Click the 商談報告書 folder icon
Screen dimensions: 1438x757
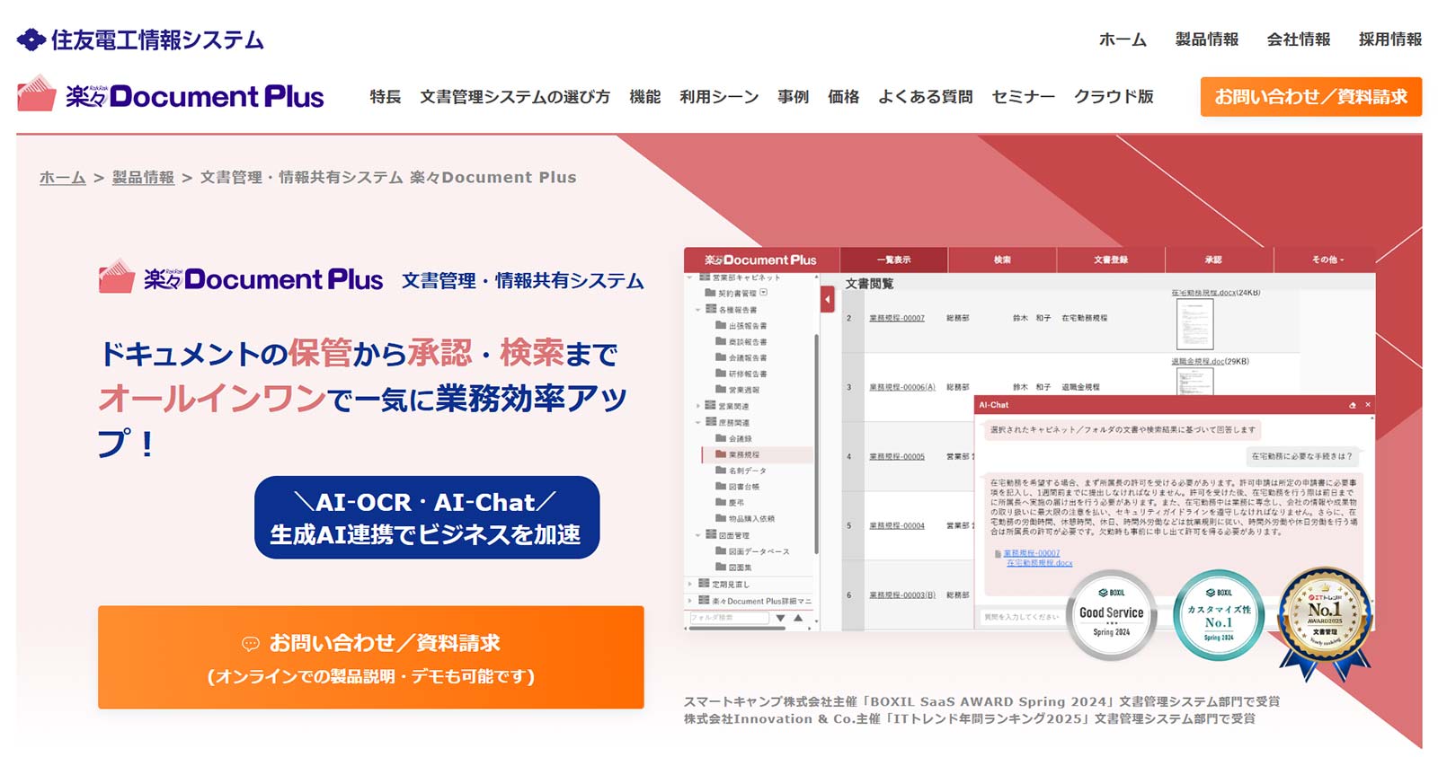(721, 341)
